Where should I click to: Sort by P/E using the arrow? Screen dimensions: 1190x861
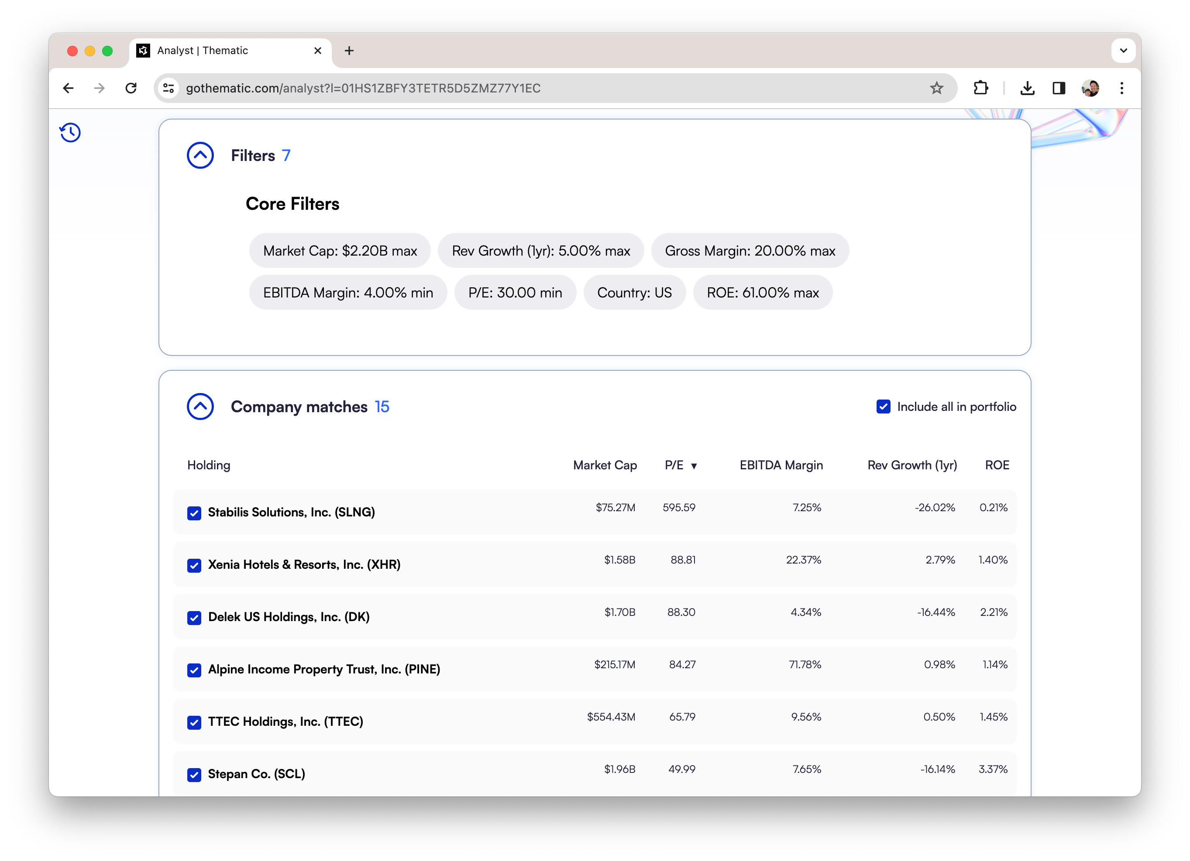pyautogui.click(x=694, y=466)
